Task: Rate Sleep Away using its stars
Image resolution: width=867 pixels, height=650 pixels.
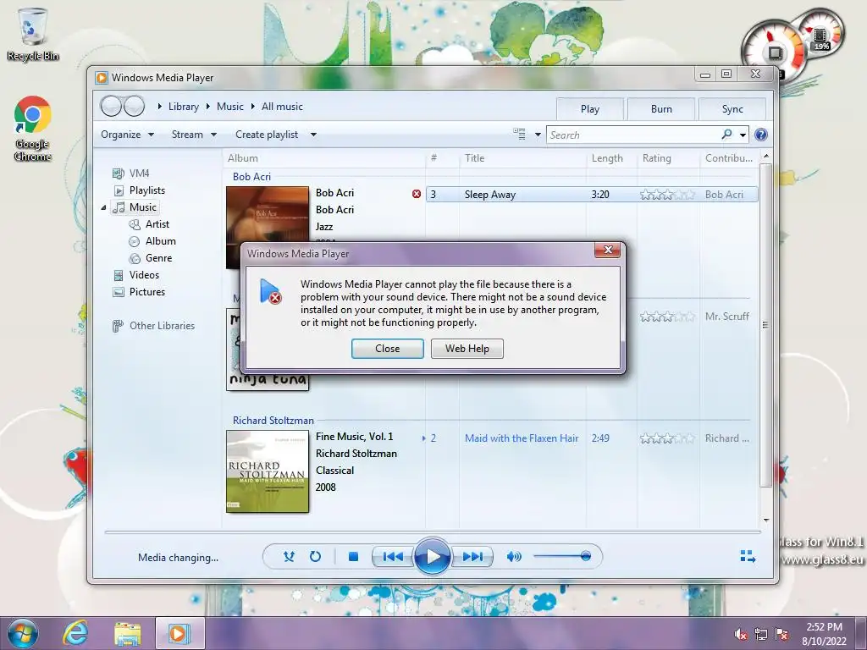Action: click(667, 195)
